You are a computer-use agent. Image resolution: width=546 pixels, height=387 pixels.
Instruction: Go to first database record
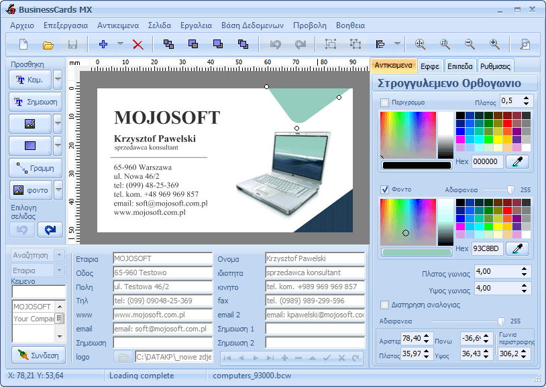(x=227, y=358)
